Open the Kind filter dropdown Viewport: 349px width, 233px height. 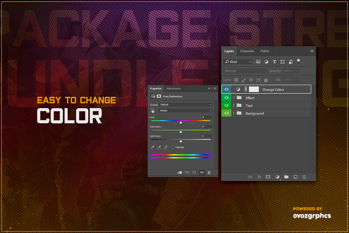(238, 62)
